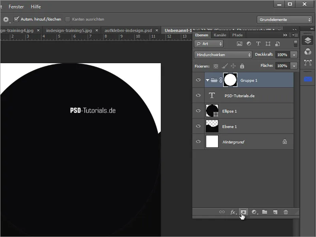Close the indesign-training4.jpg tab

coord(38,30)
